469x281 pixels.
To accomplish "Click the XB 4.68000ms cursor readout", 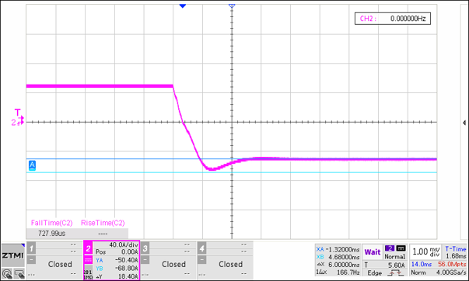I will [x=338, y=257].
